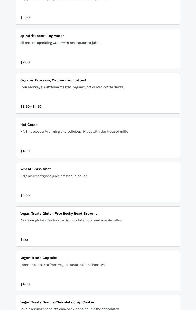Click the HIVE hot cocoa description
The height and width of the screenshot is (310, 196).
tap(74, 132)
